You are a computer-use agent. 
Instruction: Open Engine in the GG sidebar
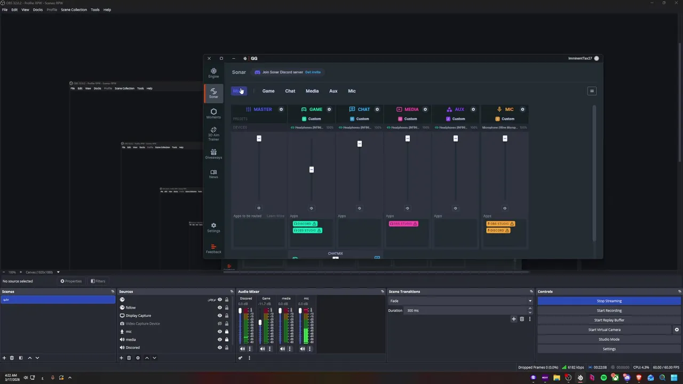point(213,73)
